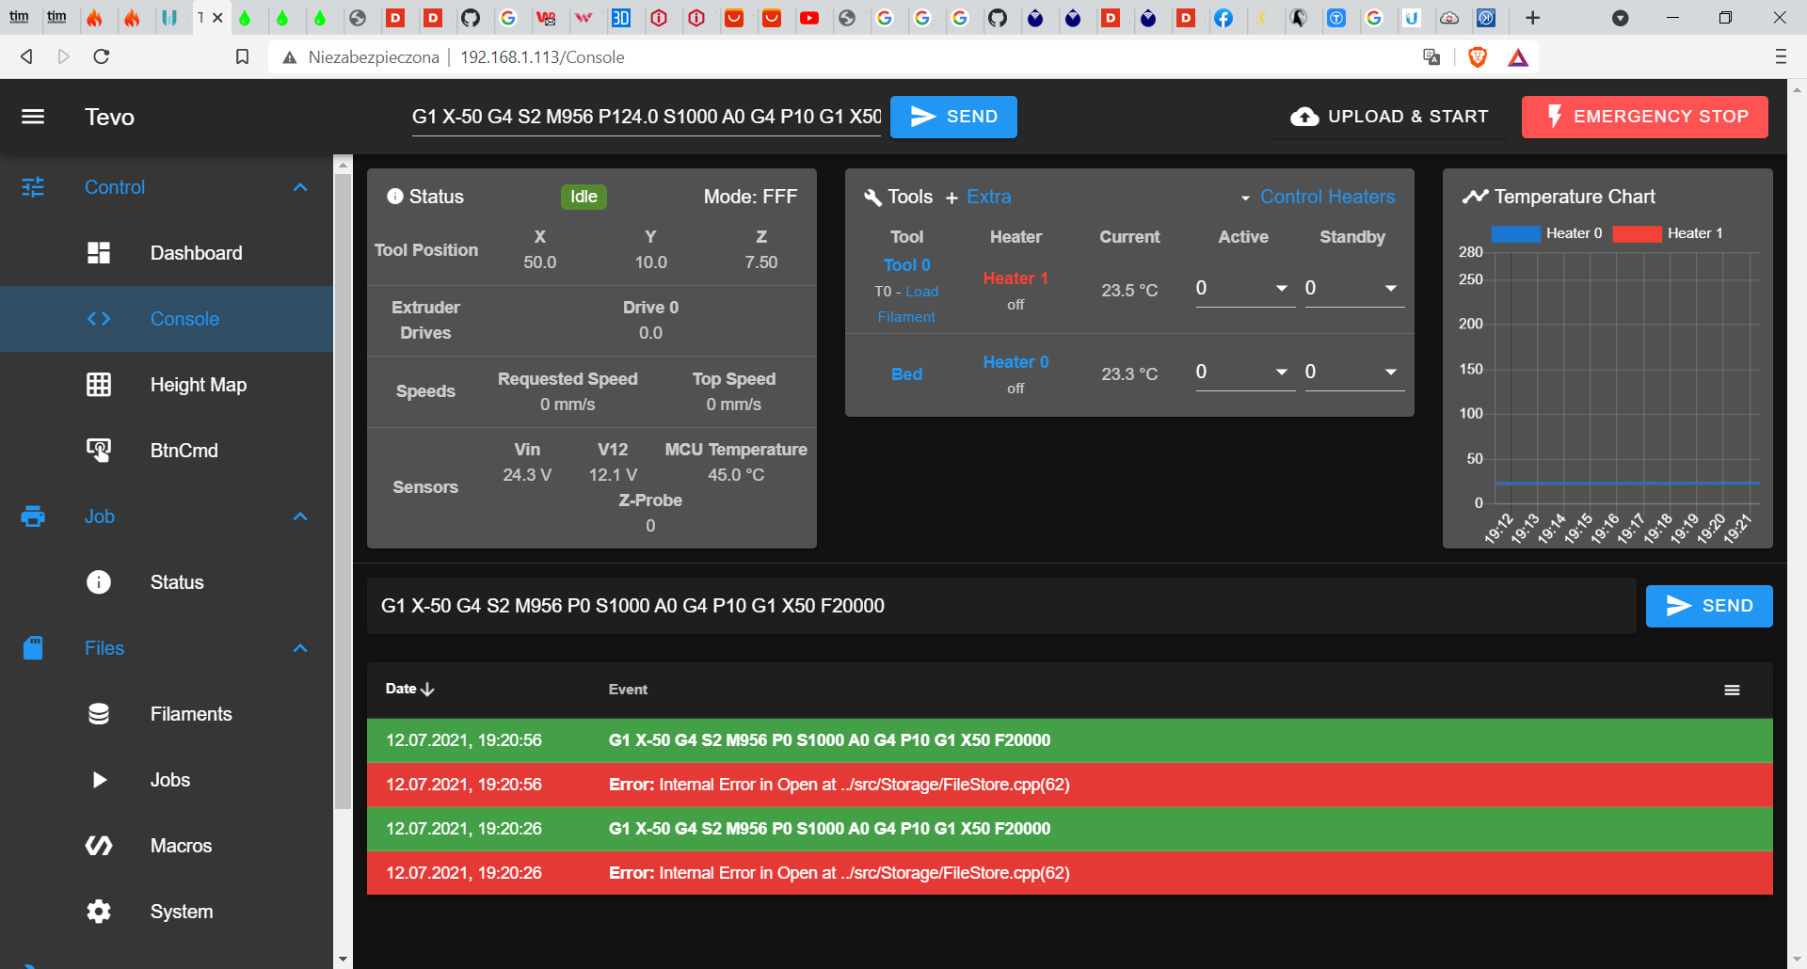Open the BtnCmd page
This screenshot has width=1807, height=969.
(167, 451)
